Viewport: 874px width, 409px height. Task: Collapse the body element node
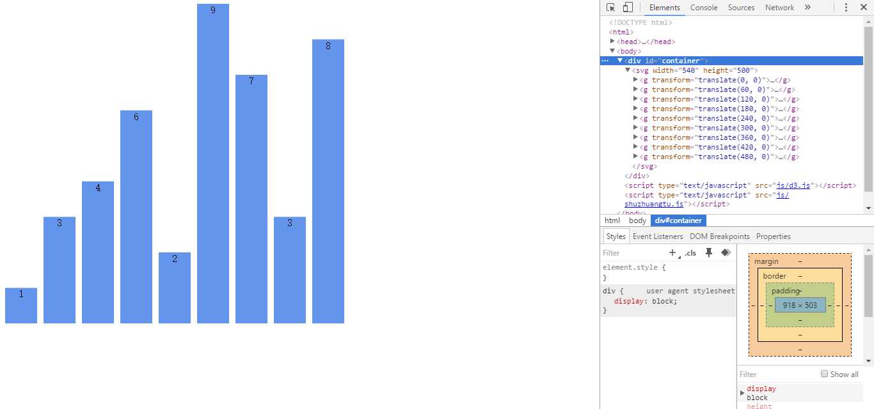[612, 51]
